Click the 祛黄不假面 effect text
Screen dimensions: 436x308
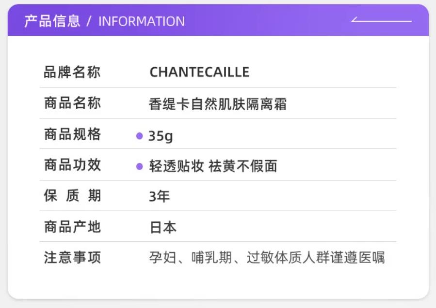[243, 166]
